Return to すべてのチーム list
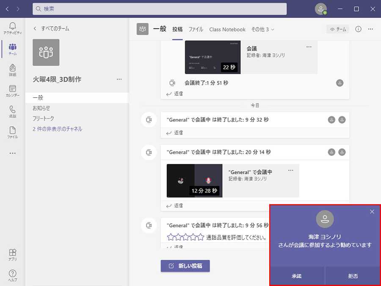This screenshot has width=381, height=286. [52, 28]
